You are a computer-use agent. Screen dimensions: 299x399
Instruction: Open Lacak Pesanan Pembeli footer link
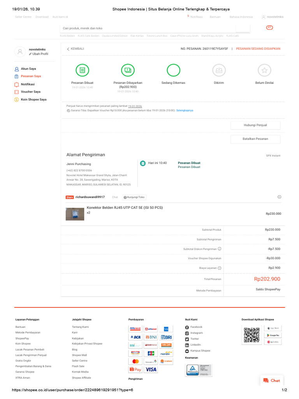pos(30,350)
